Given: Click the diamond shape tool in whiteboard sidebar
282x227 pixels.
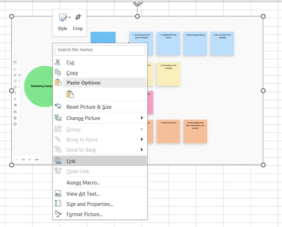Looking at the screenshot, I should click(x=15, y=81).
